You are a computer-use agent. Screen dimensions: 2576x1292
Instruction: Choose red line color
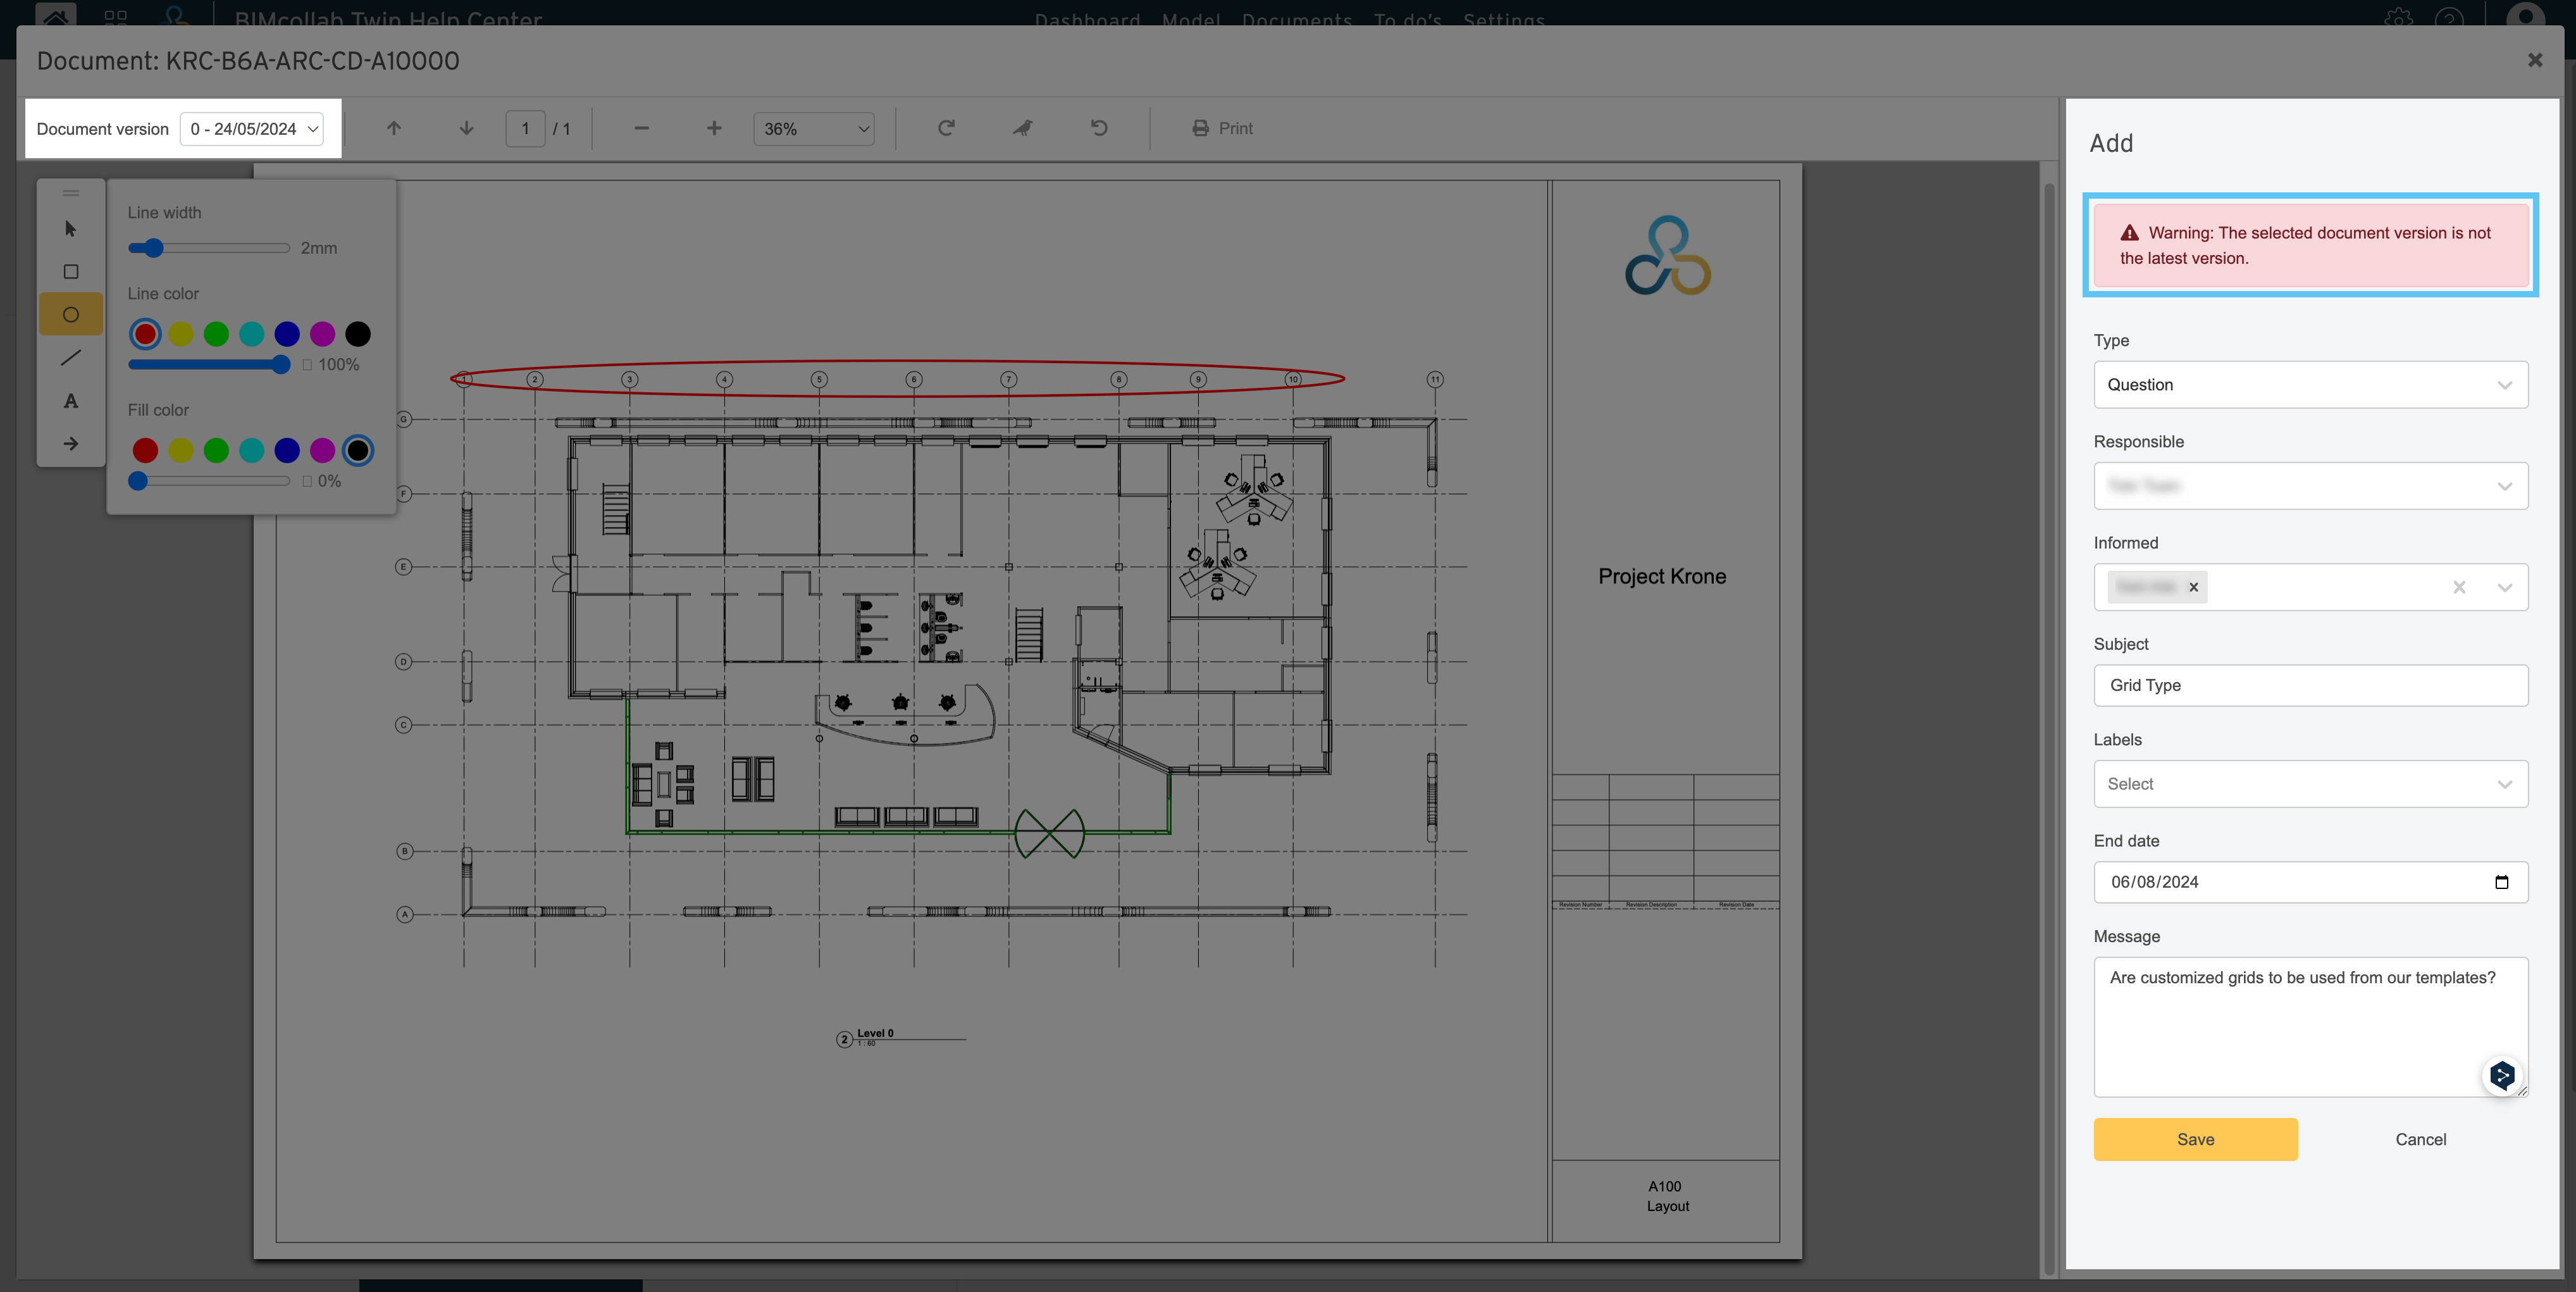pyautogui.click(x=145, y=334)
